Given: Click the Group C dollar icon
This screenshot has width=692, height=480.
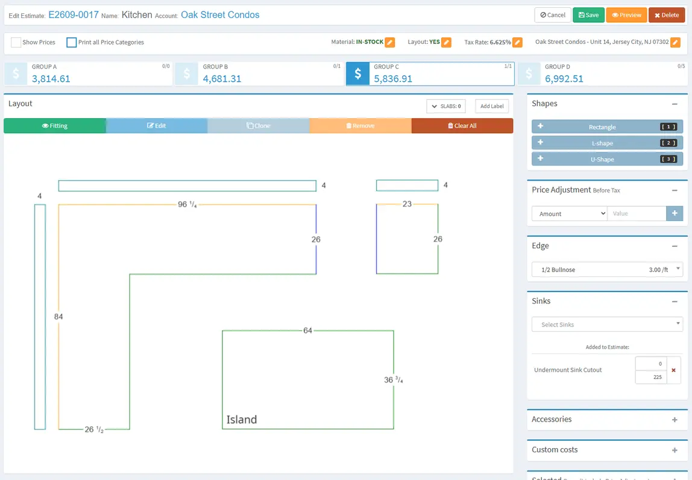Looking at the screenshot, I should tap(357, 73).
